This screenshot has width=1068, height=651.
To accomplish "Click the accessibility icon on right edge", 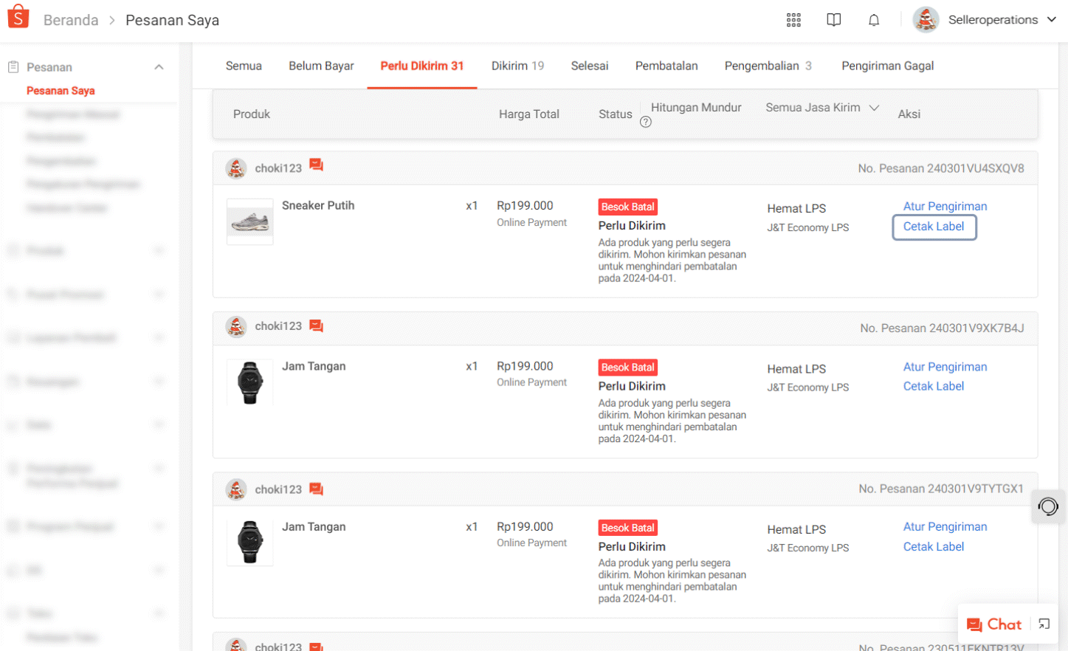I will [1047, 507].
